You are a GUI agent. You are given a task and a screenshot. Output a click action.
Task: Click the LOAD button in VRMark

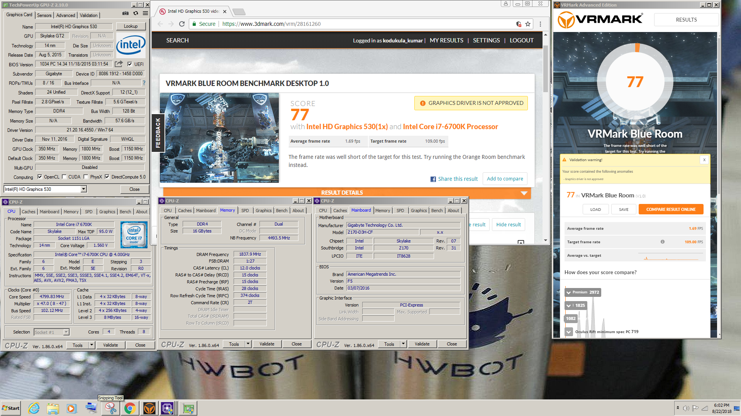point(595,209)
